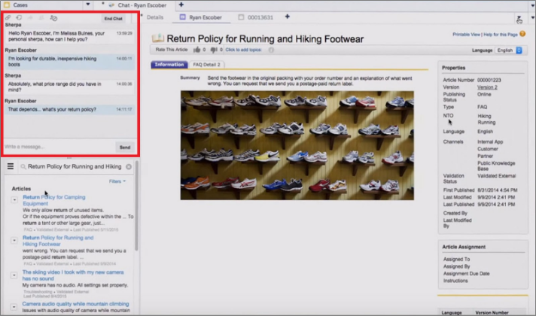Add a new subtab with plus icon
Image resolution: width=536 pixels, height=316 pixels.
pyautogui.click(x=287, y=17)
